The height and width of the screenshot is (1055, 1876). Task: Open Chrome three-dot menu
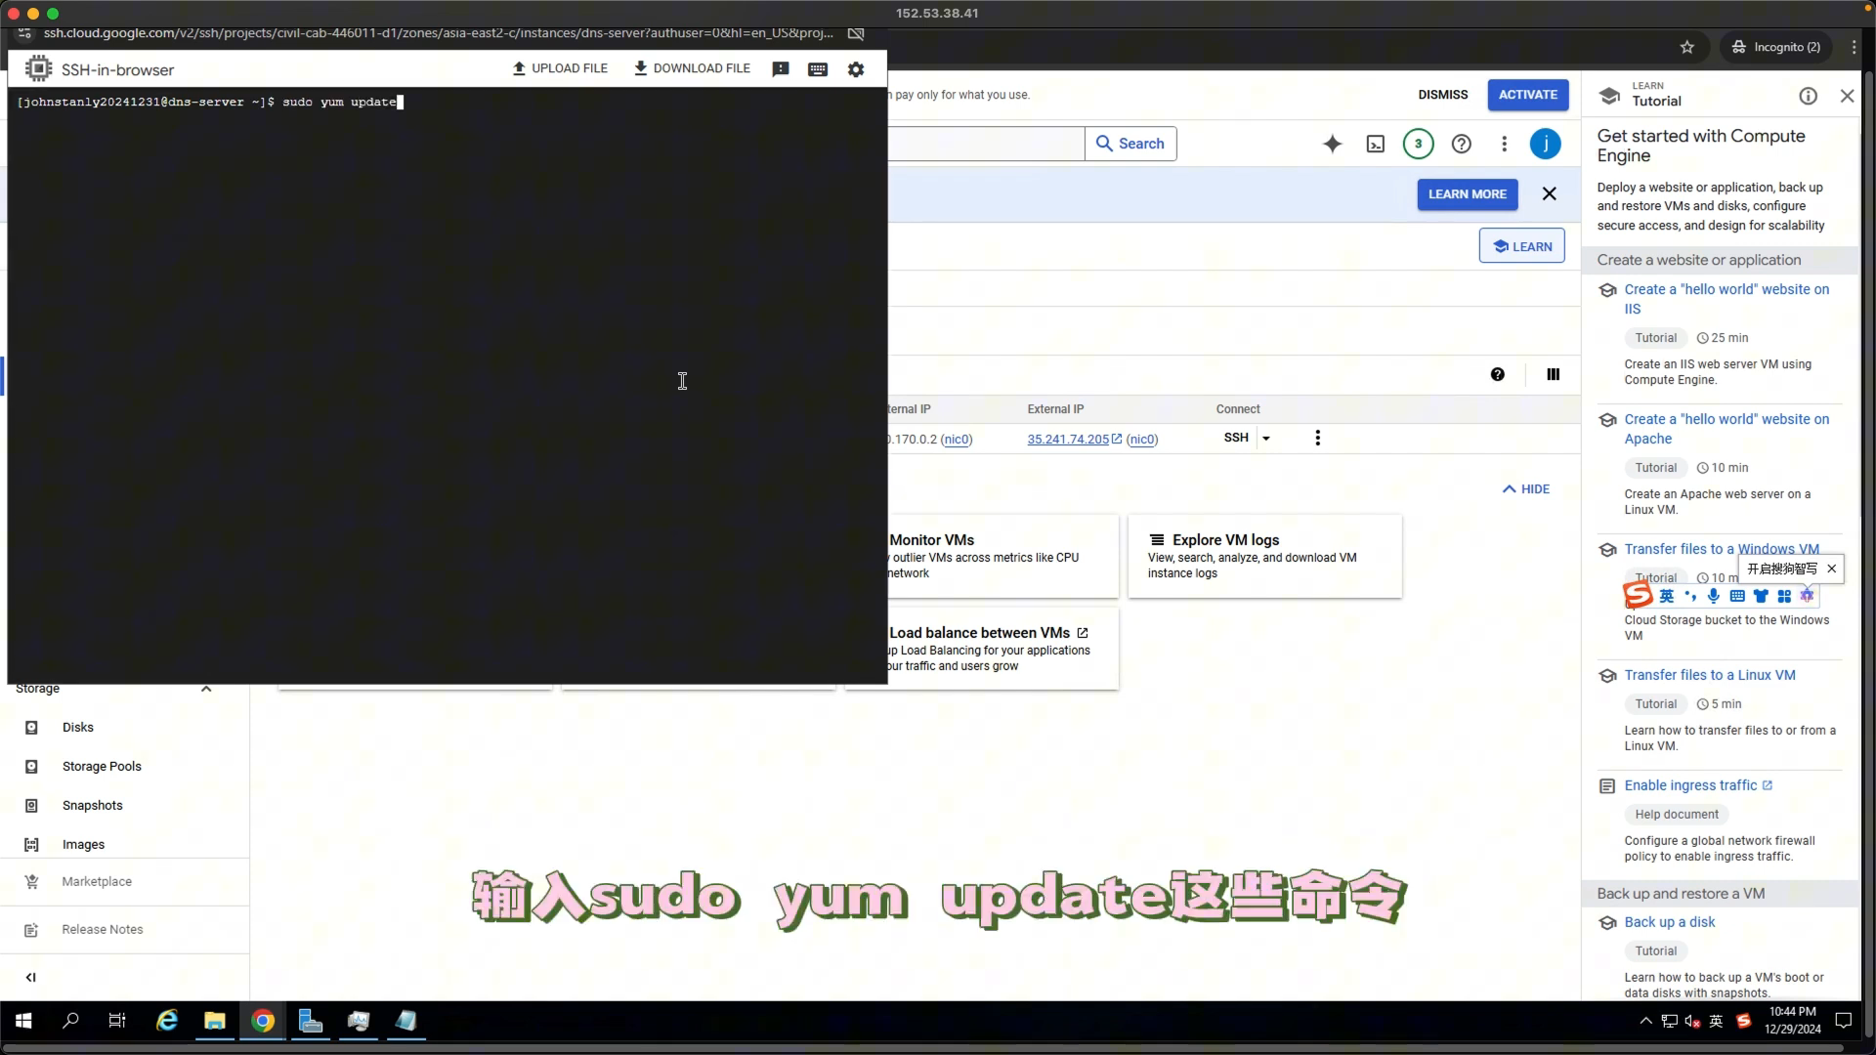[x=1854, y=47]
